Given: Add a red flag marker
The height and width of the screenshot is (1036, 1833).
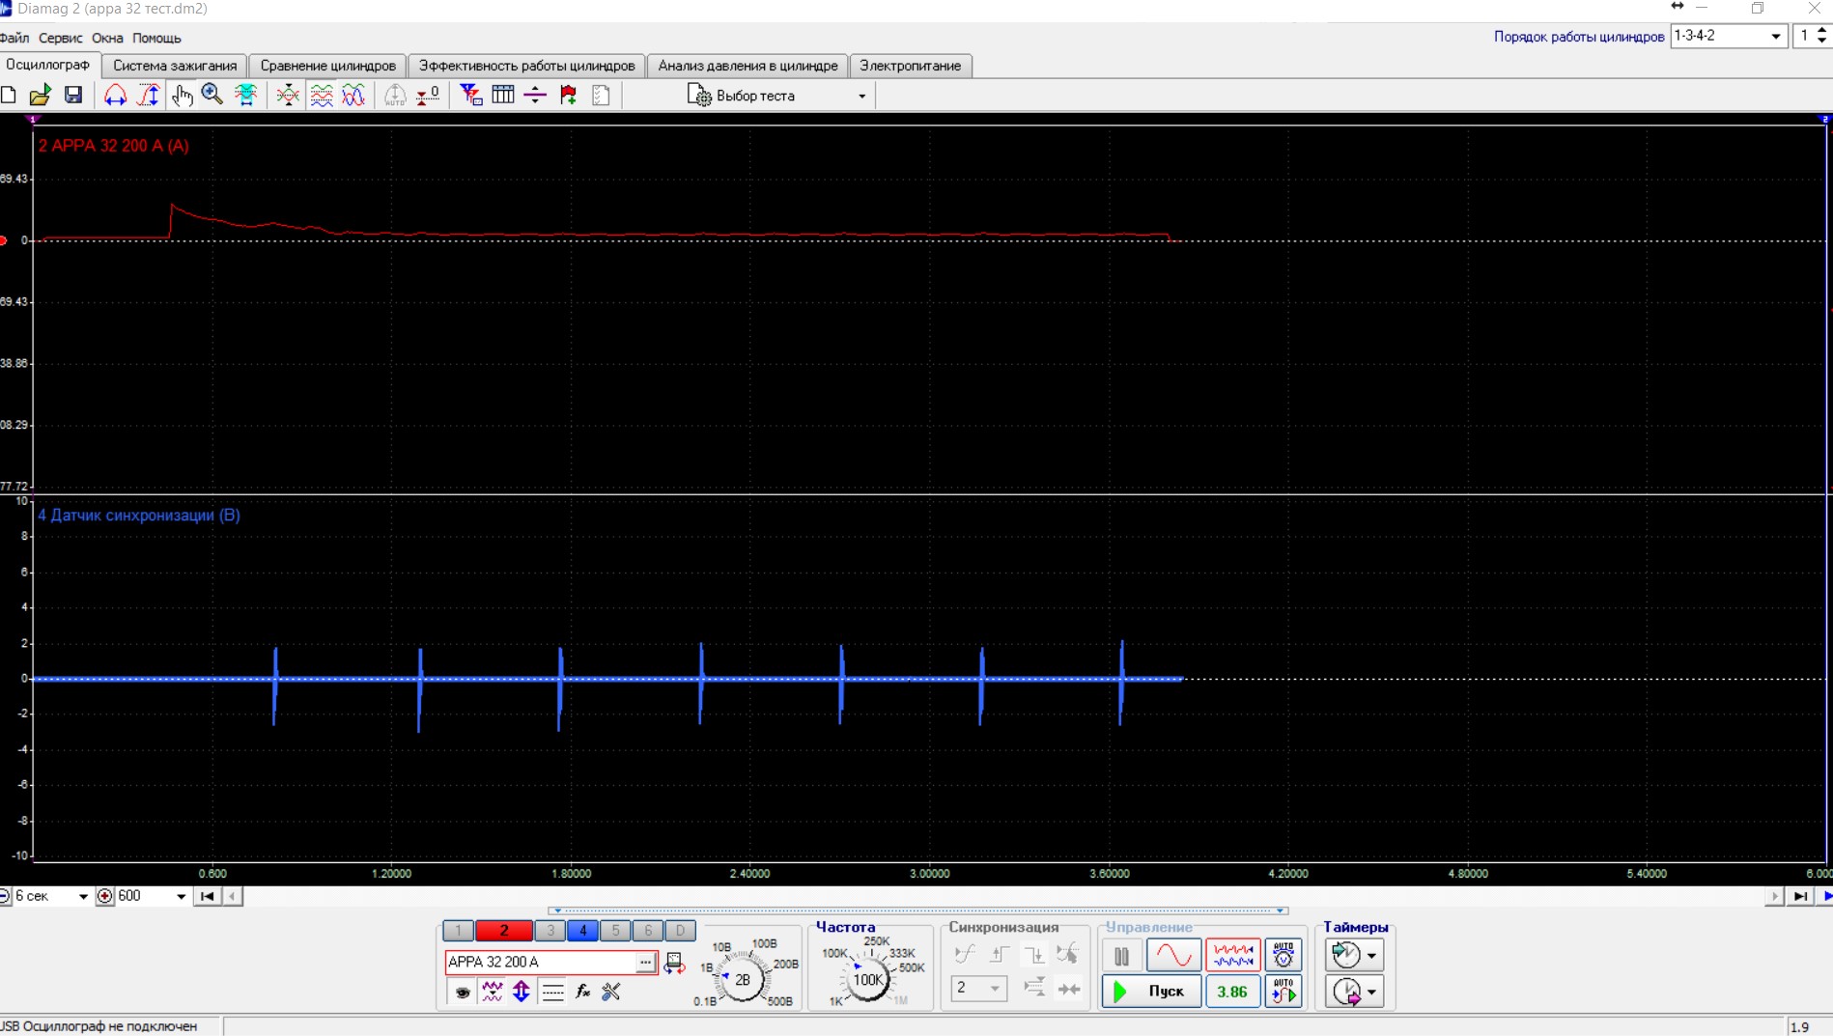Looking at the screenshot, I should coord(569,95).
